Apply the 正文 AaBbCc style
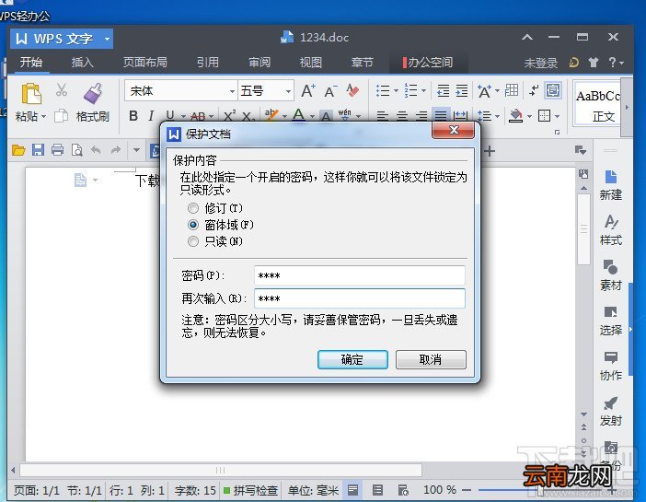 tap(598, 103)
